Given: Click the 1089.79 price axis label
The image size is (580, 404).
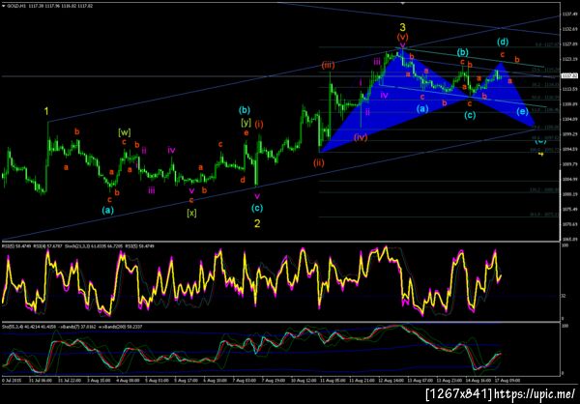Looking at the screenshot, I should (569, 164).
